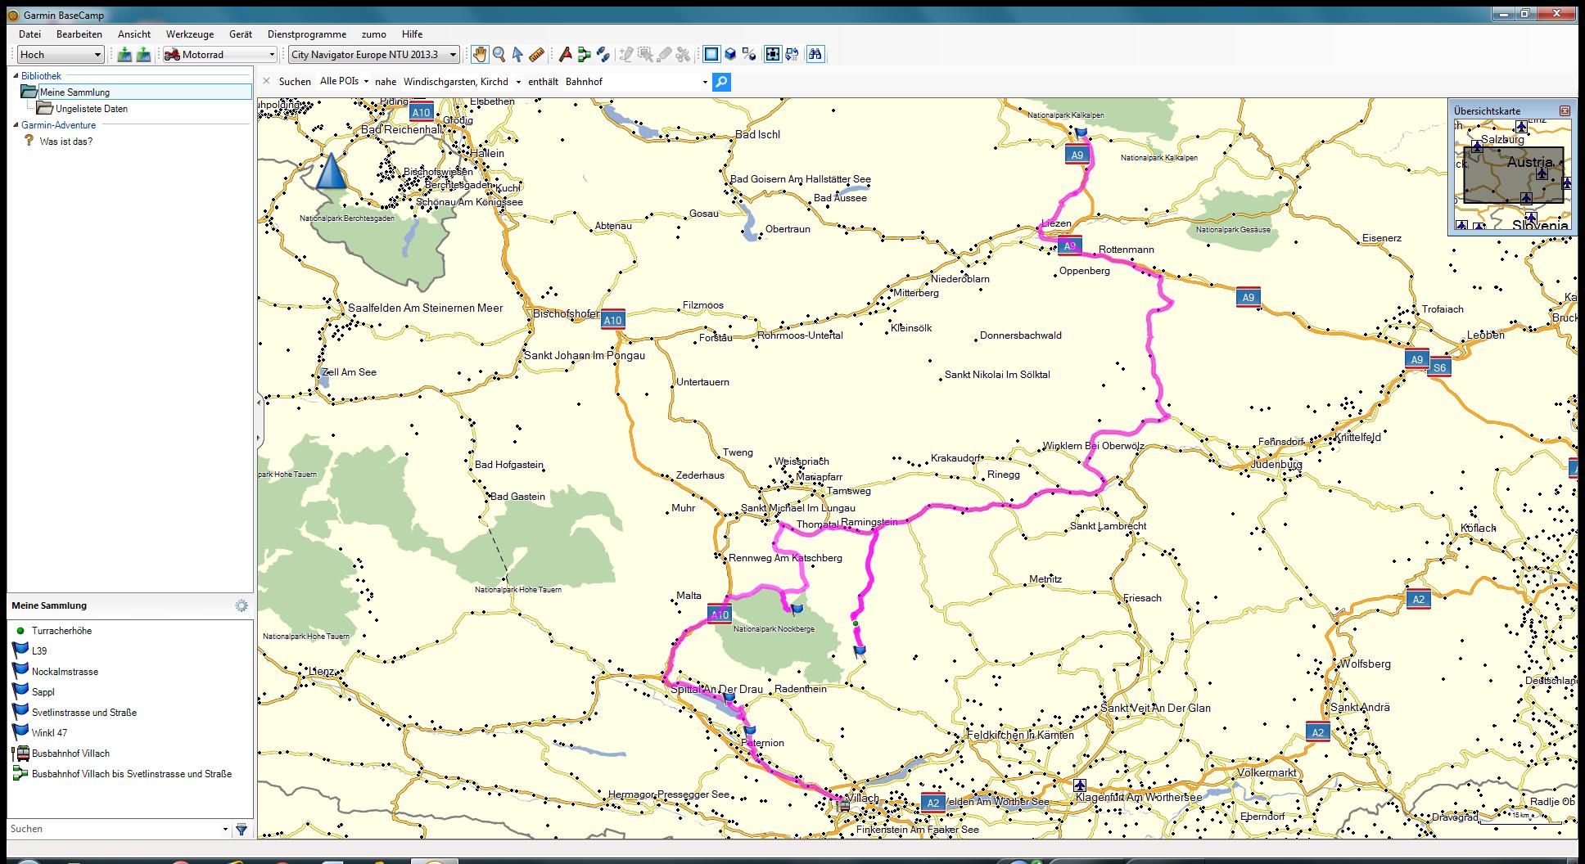
Task: Select the new track footprints tool
Action: click(603, 55)
